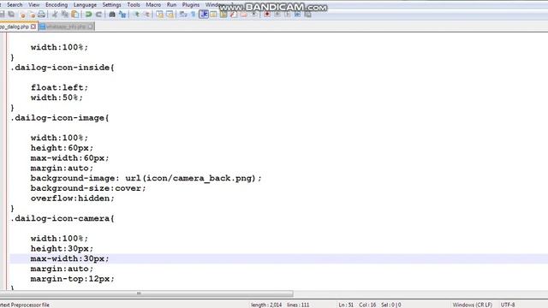
Task: Click the 'length : 2,014' status entry
Action: click(x=266, y=305)
